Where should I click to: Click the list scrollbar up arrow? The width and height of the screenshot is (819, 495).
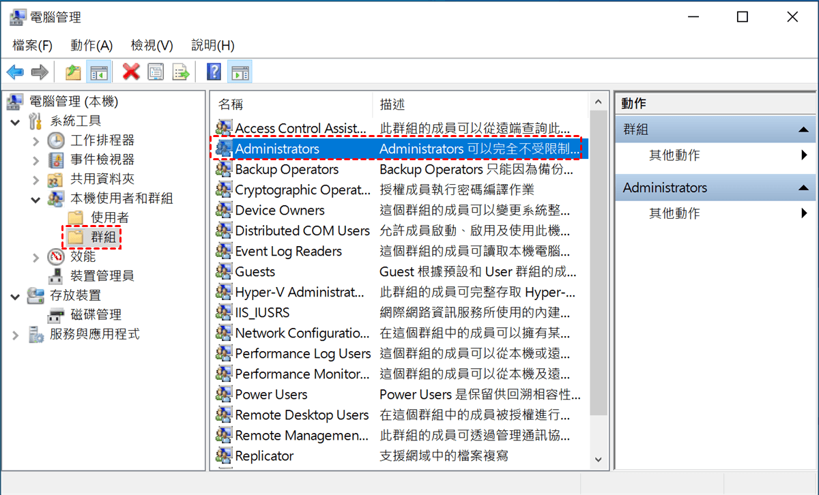(599, 102)
